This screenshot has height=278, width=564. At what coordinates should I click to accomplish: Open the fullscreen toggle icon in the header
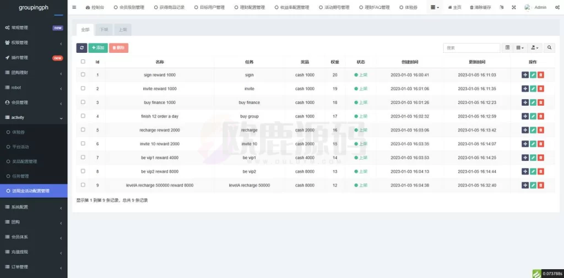(514, 7)
